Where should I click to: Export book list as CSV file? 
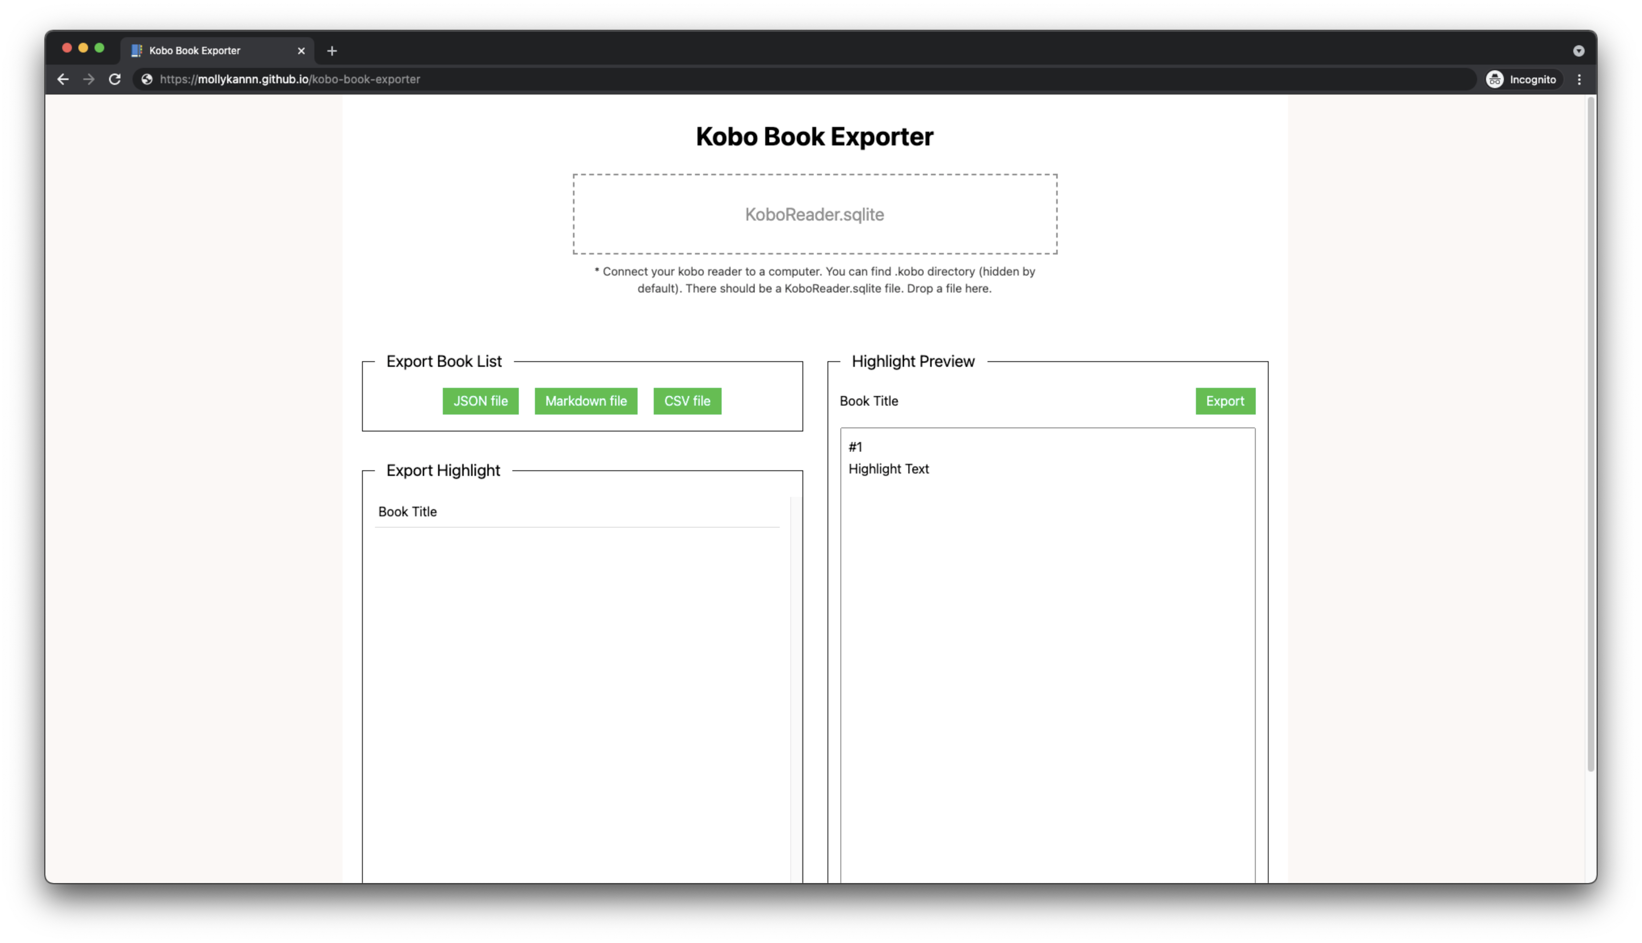point(686,401)
